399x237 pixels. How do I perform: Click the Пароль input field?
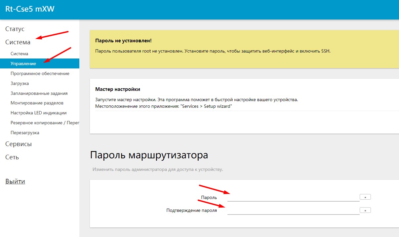tap(293, 197)
